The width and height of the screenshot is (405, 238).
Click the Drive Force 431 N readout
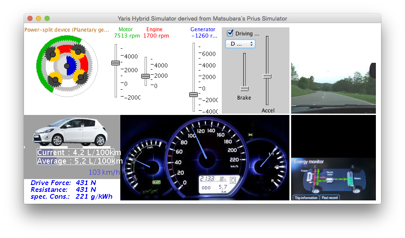click(x=63, y=183)
